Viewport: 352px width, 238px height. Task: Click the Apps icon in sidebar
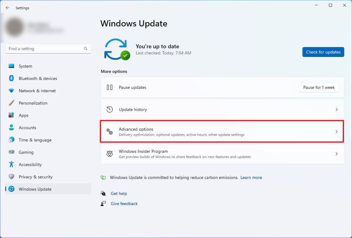coord(11,115)
